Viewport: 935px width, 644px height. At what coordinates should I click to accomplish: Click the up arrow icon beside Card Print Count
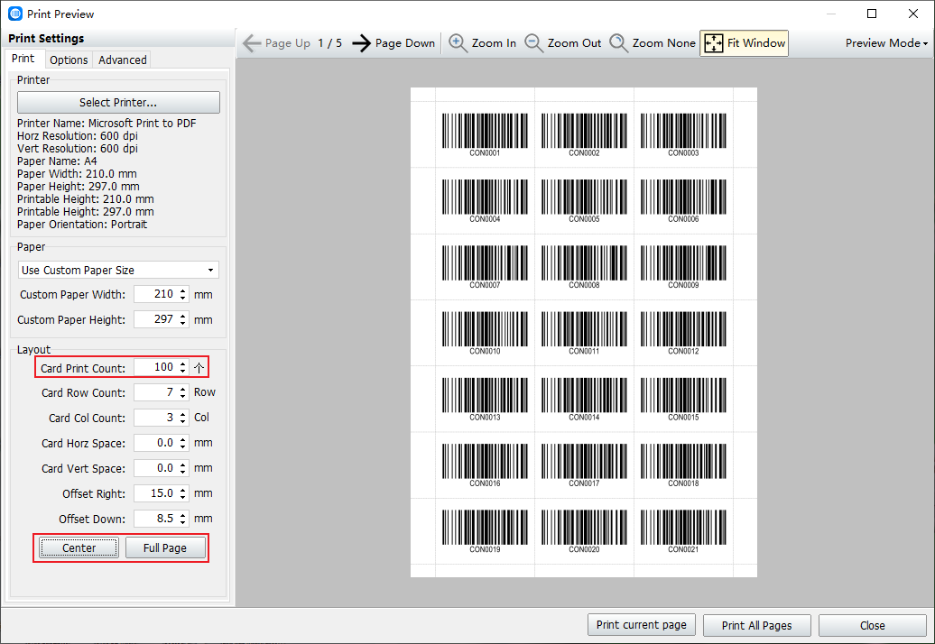tap(199, 368)
